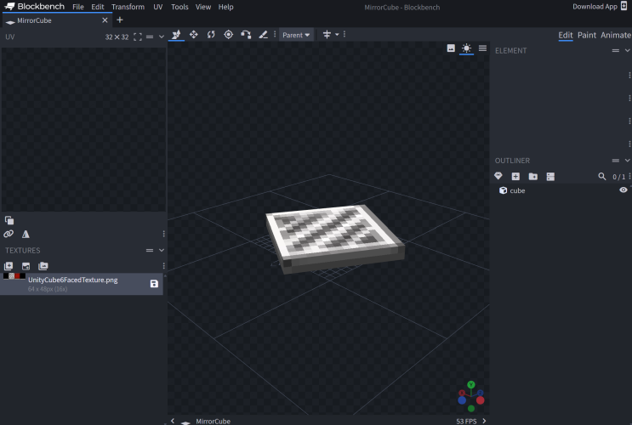Toggle UV link icon
The width and height of the screenshot is (632, 425).
click(x=9, y=234)
